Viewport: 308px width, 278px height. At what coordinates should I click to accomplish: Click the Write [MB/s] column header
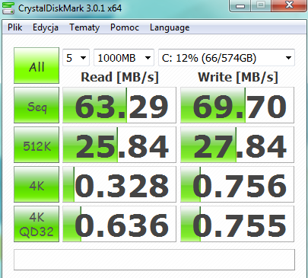[238, 77]
